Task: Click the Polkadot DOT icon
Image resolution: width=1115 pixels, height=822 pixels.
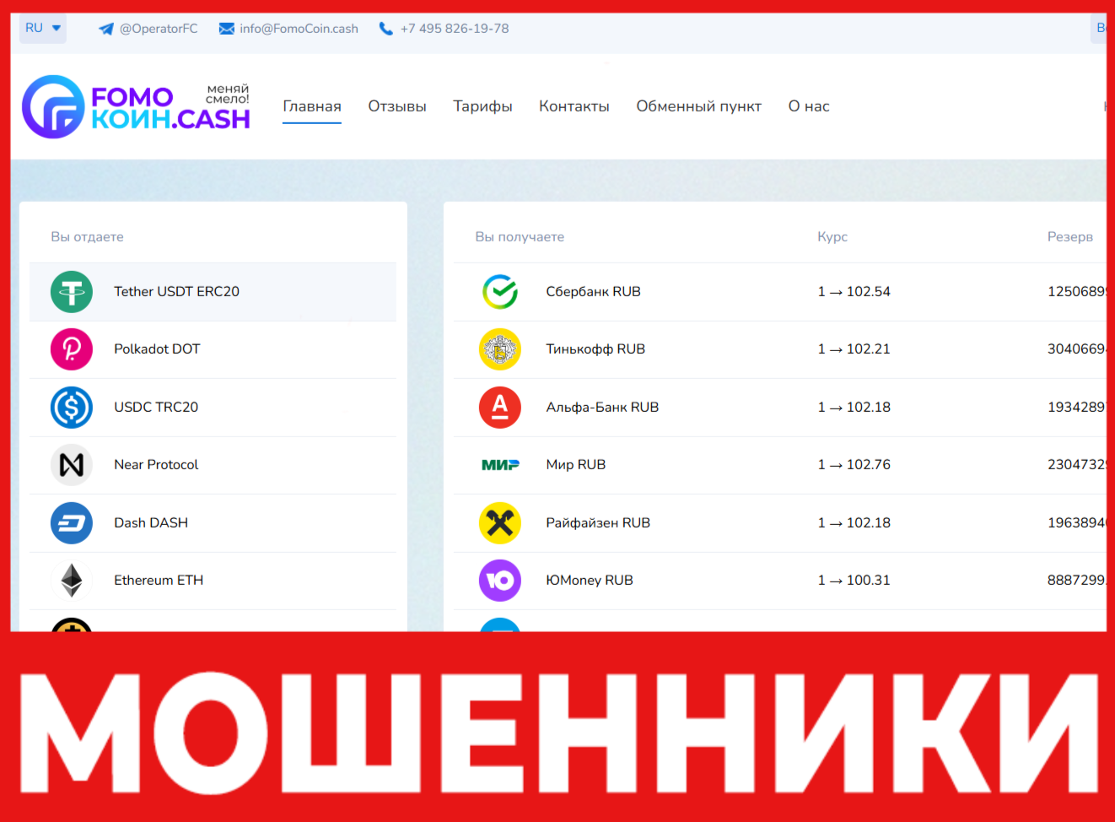Action: pos(72,349)
